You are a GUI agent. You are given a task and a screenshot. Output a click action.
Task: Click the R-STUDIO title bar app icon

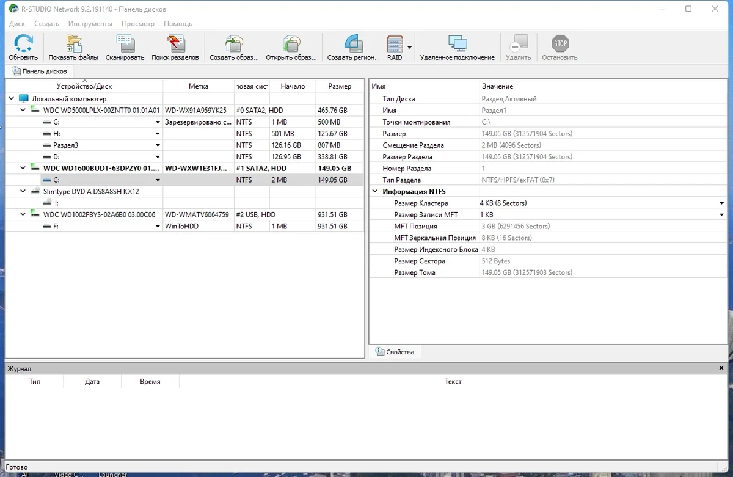click(x=14, y=9)
